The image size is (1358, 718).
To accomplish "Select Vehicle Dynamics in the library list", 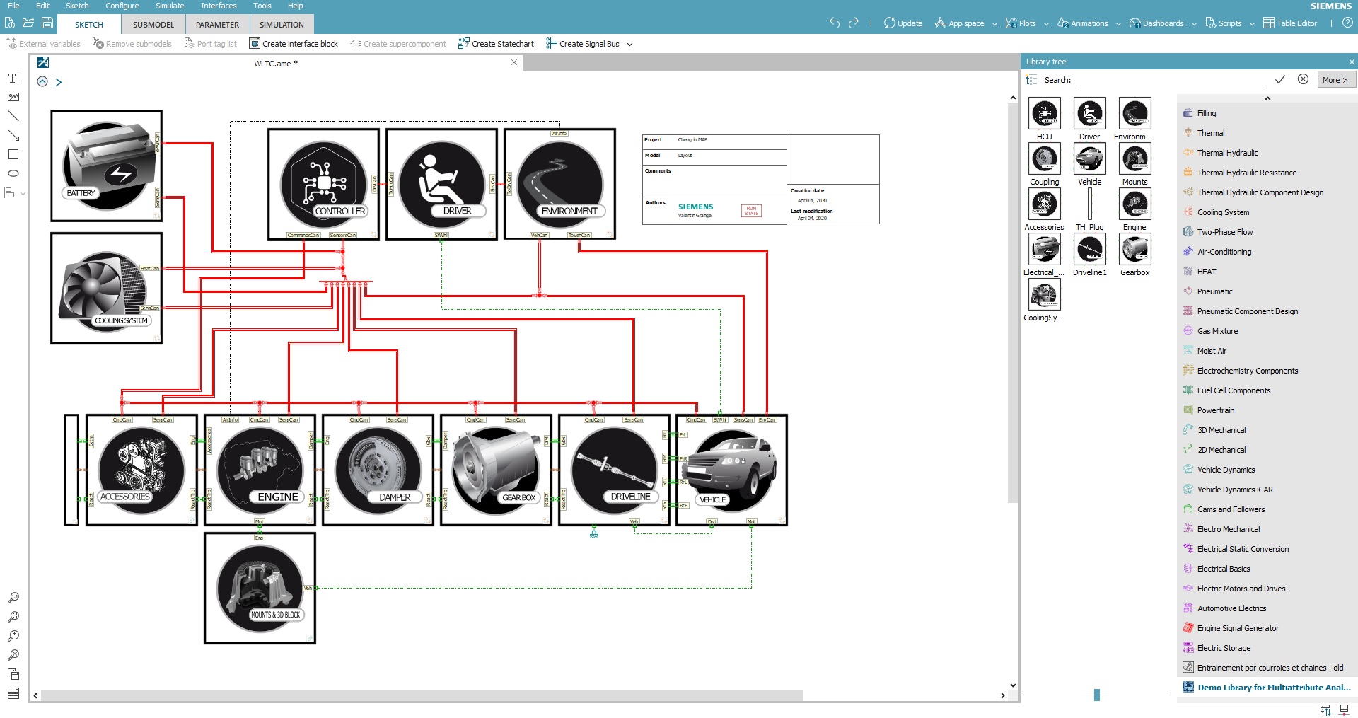I will click(x=1226, y=470).
